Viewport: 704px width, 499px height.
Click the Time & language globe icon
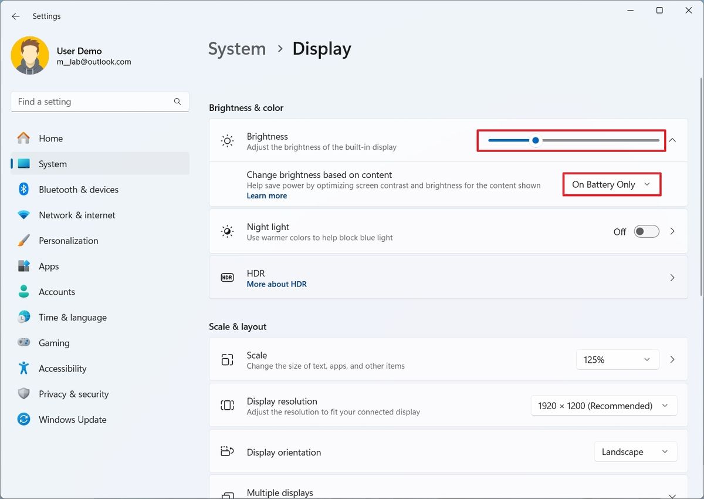click(x=23, y=317)
